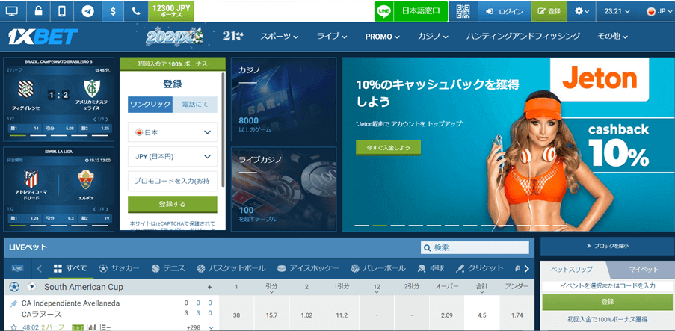The height and width of the screenshot is (331, 675).
Task: Open ハンティングアンドフィッシング menu item
Action: (523, 37)
